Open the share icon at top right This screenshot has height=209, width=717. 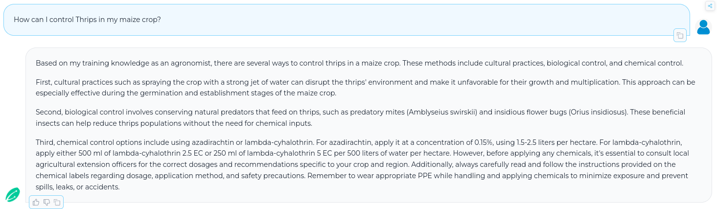710,6
